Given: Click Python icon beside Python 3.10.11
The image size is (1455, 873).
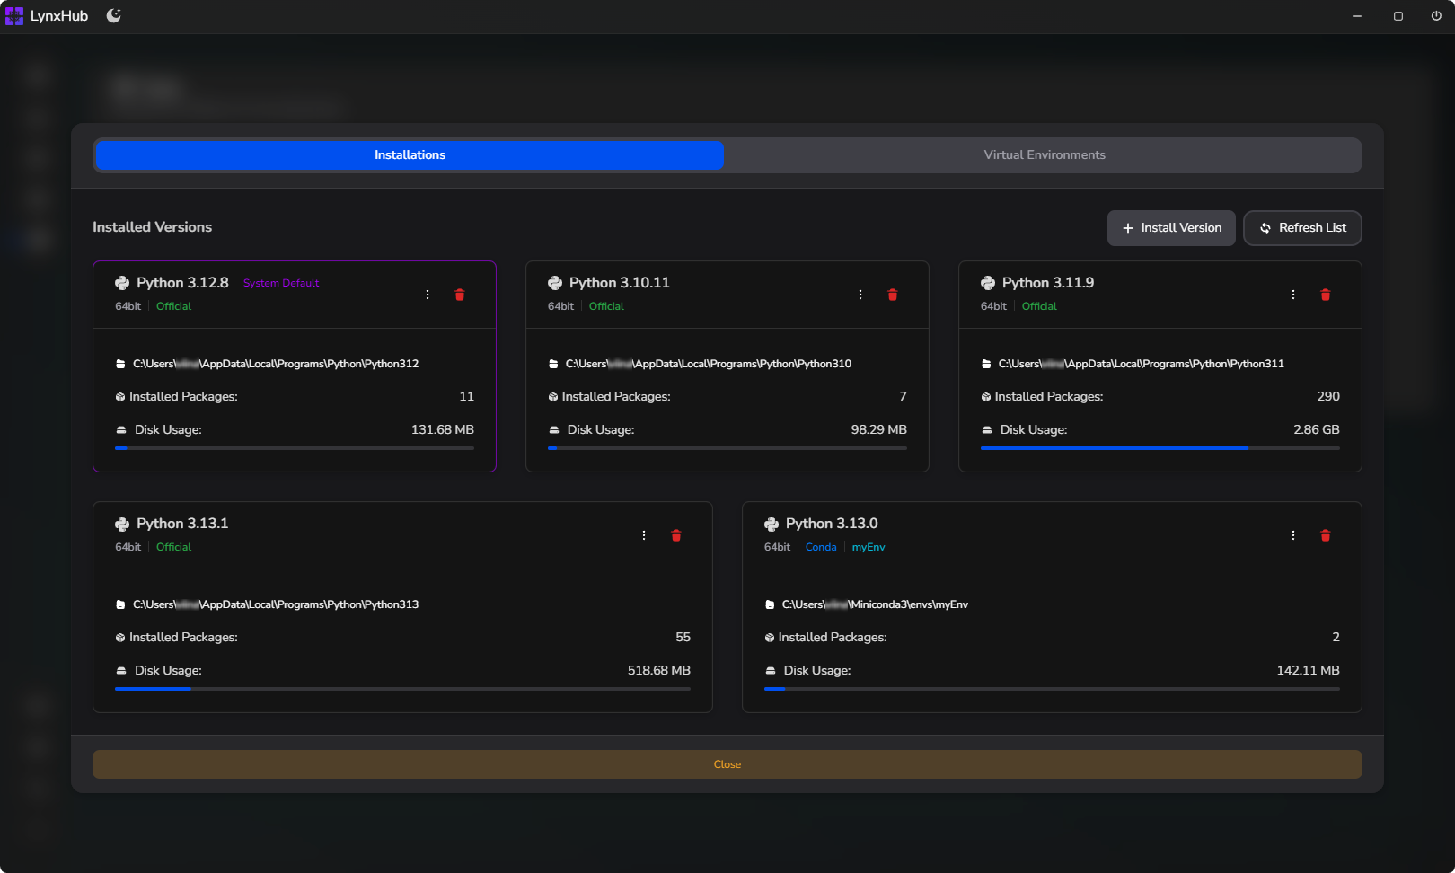Looking at the screenshot, I should click(555, 283).
